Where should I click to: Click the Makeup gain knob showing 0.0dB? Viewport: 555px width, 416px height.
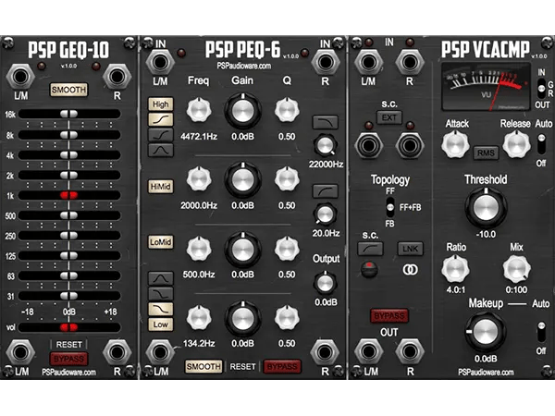coord(486,332)
